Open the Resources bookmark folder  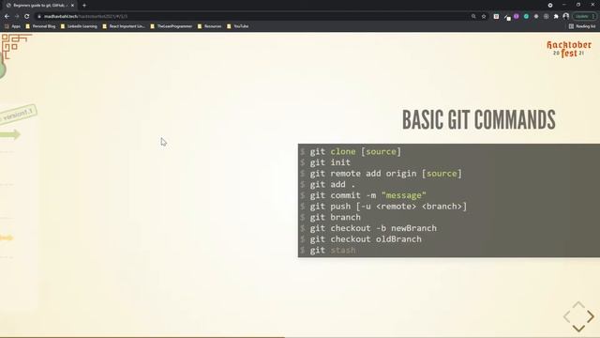[x=210, y=26]
